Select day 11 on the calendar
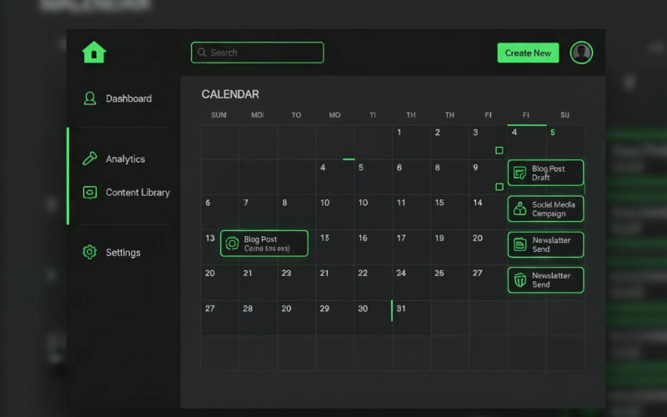 (401, 203)
